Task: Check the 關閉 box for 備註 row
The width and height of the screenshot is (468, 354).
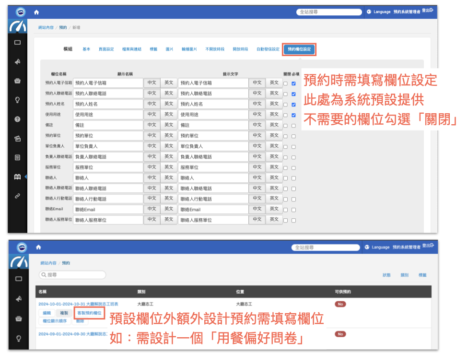Action: click(285, 126)
